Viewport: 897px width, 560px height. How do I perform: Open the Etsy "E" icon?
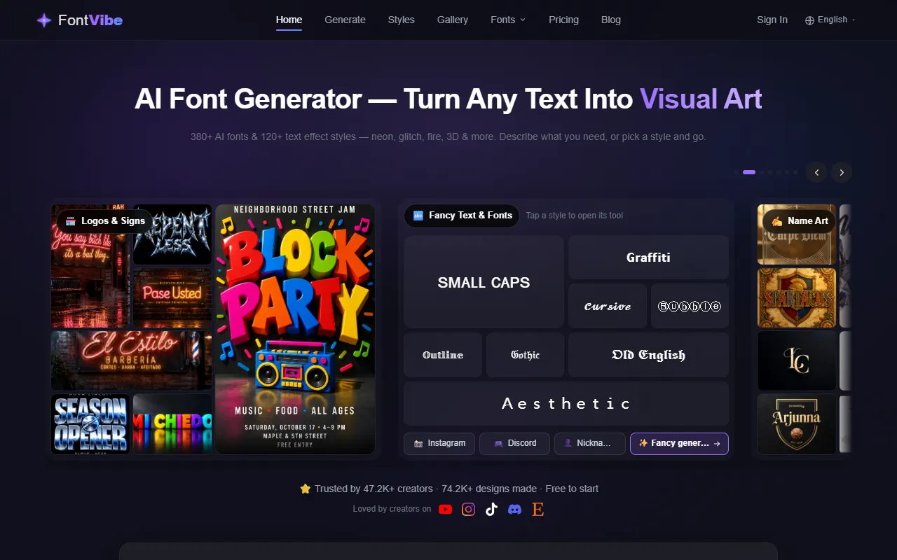(537, 510)
